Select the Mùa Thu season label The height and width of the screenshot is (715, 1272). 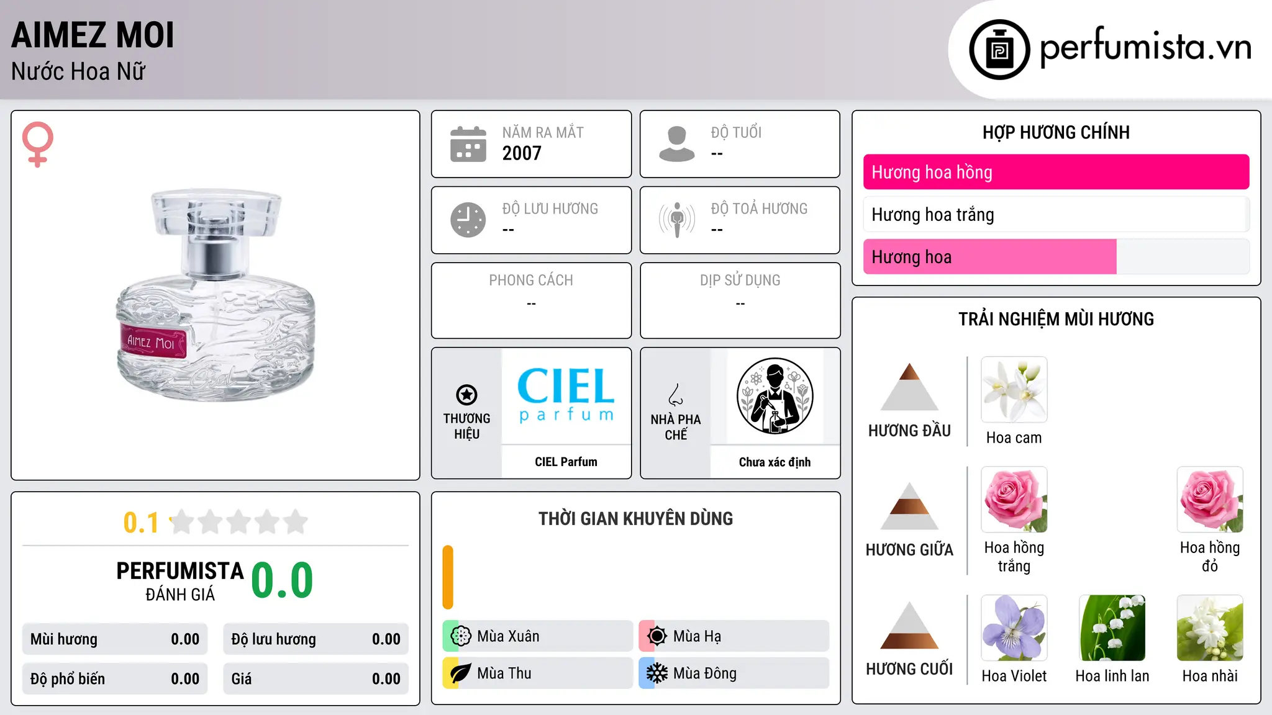click(504, 673)
